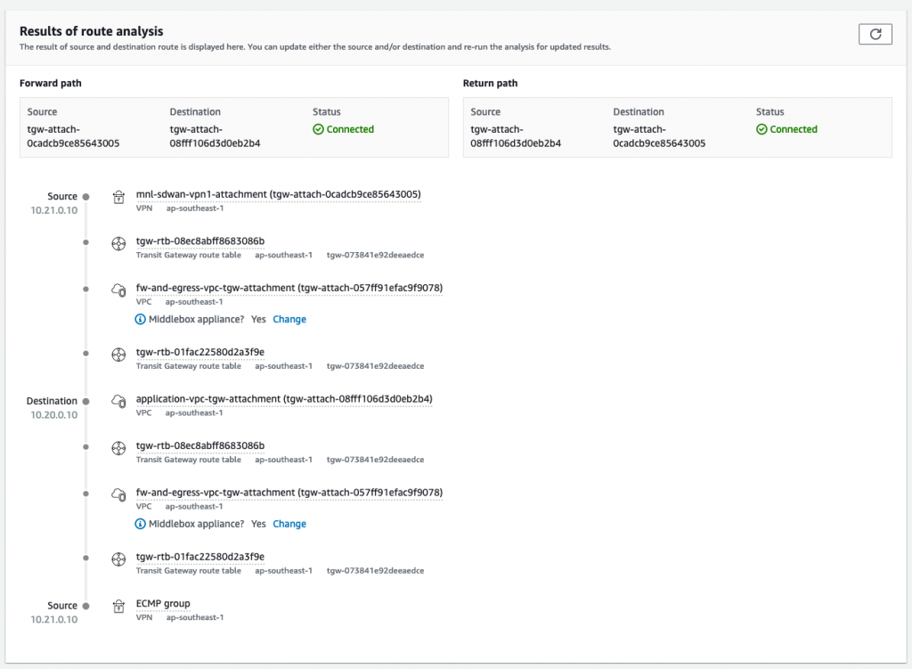Click Change next to first Middlebox appliance
This screenshot has width=912, height=669.
(289, 319)
